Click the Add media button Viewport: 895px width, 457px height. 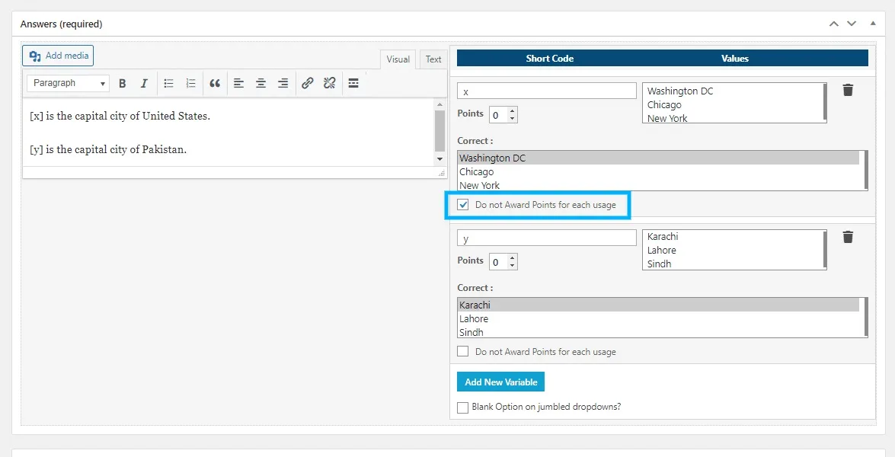tap(59, 56)
